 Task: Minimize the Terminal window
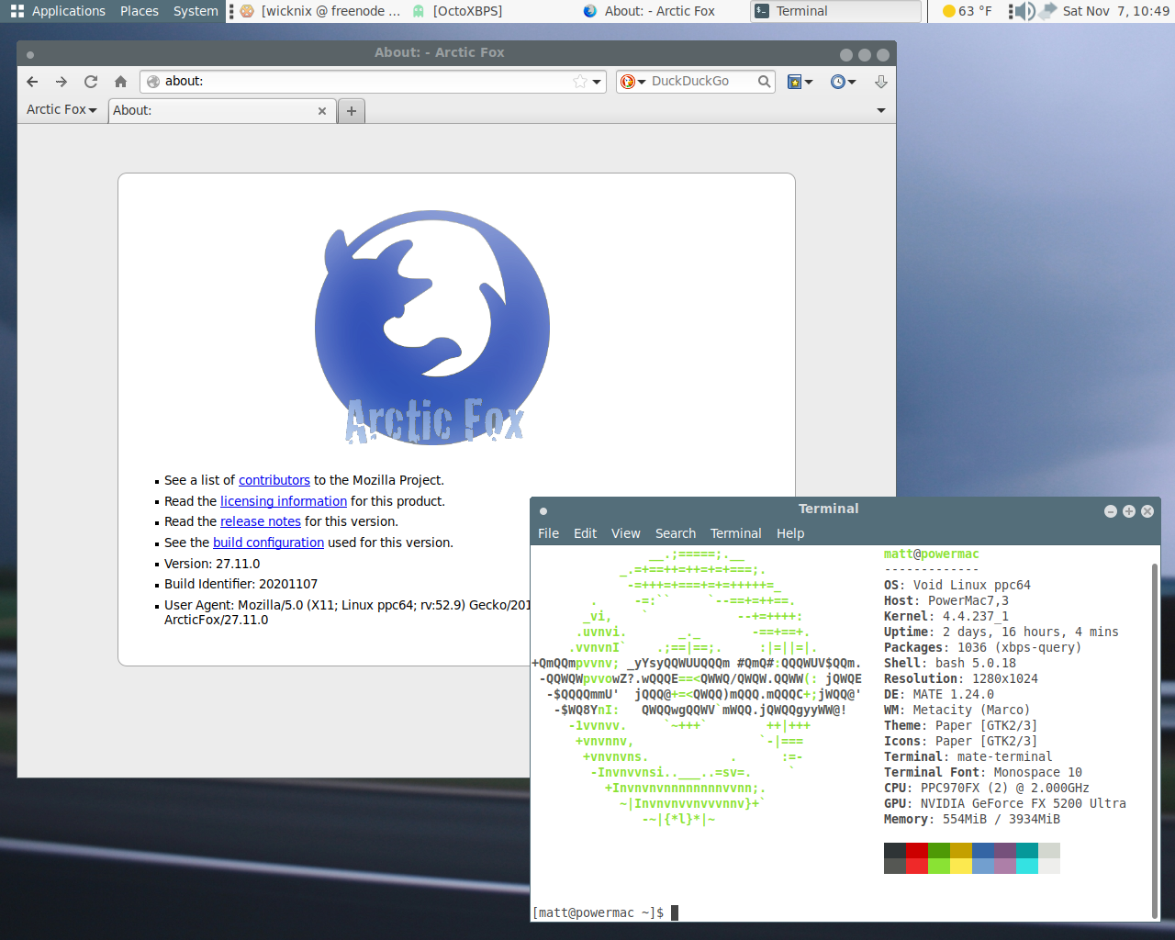pyautogui.click(x=1110, y=511)
